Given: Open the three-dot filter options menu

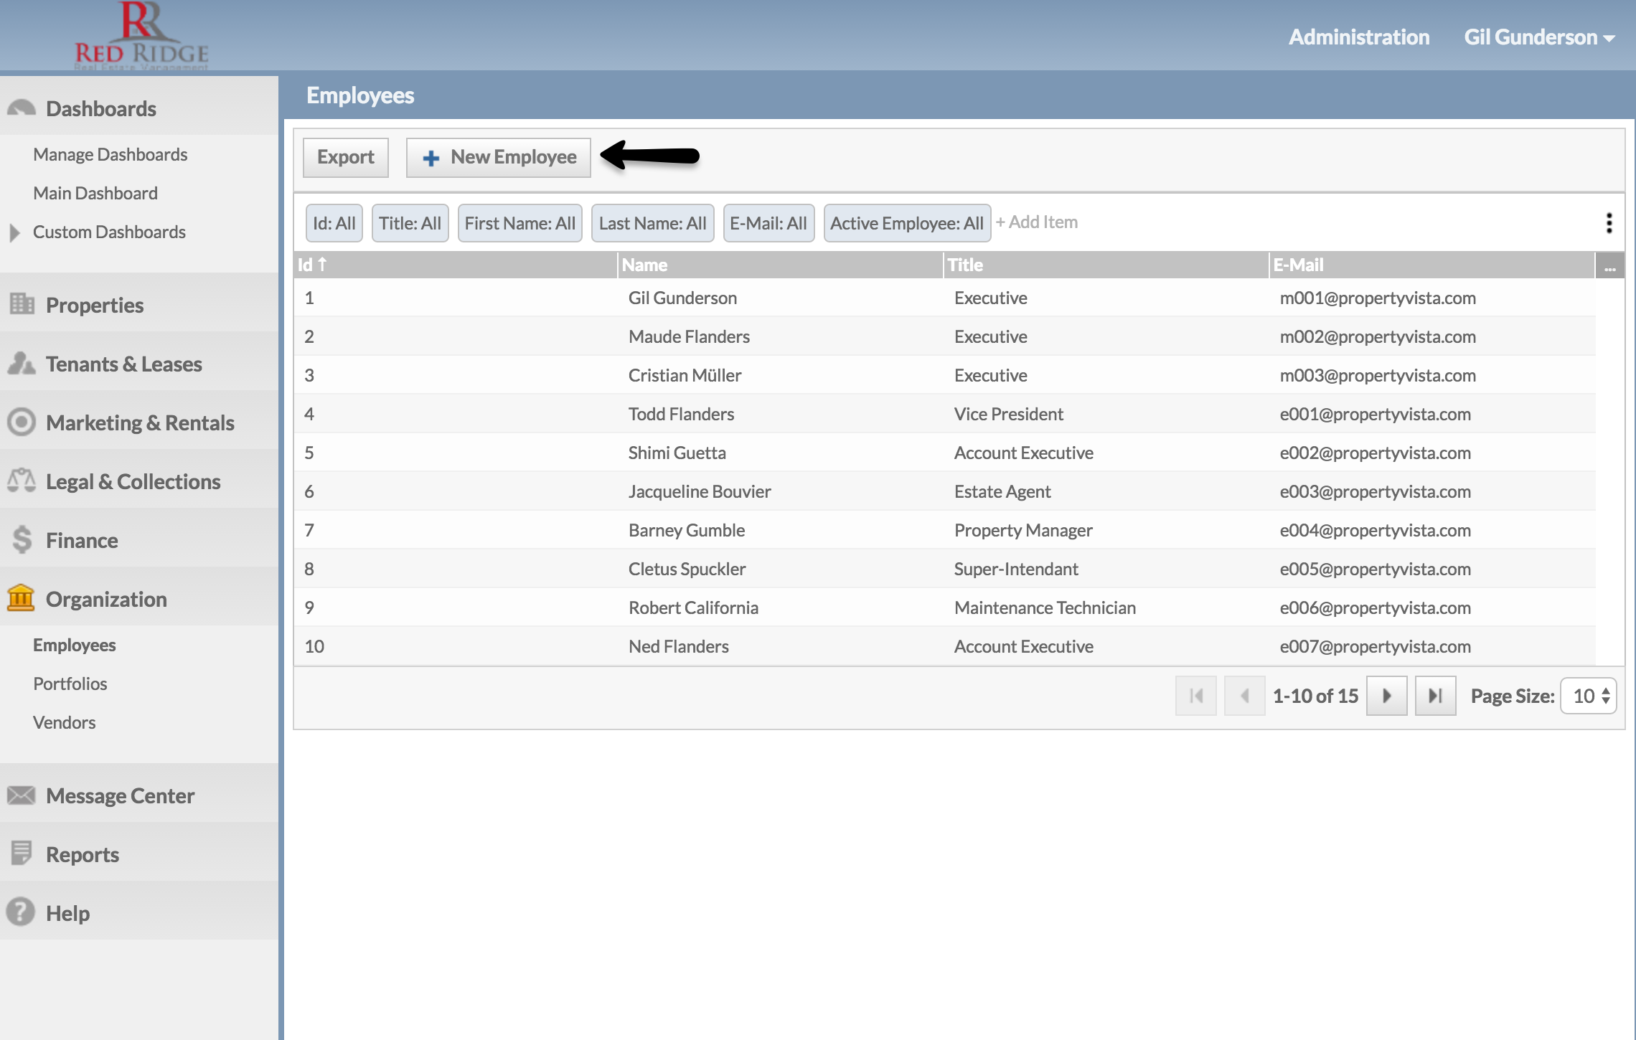Looking at the screenshot, I should 1609,223.
